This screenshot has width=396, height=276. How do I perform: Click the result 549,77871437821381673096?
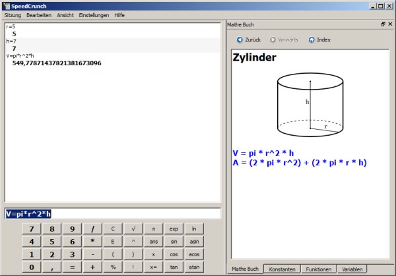57,63
